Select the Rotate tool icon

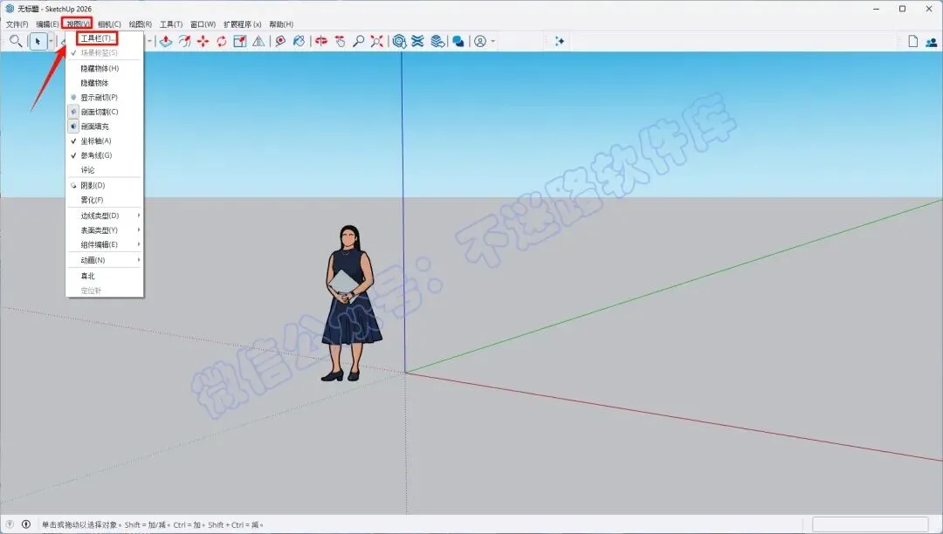click(221, 41)
